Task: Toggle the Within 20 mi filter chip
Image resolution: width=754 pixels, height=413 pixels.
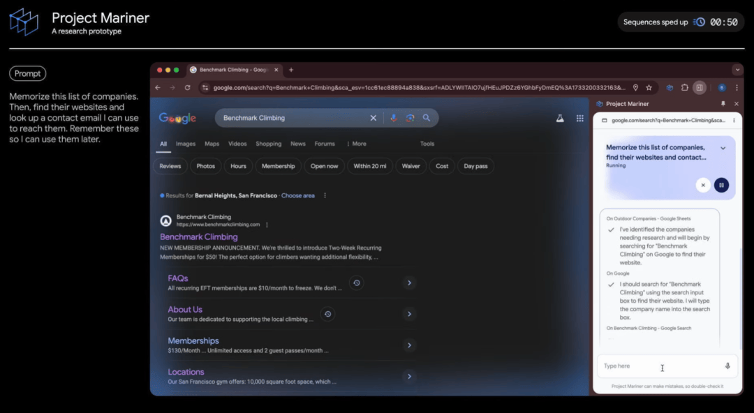Action: (370, 166)
